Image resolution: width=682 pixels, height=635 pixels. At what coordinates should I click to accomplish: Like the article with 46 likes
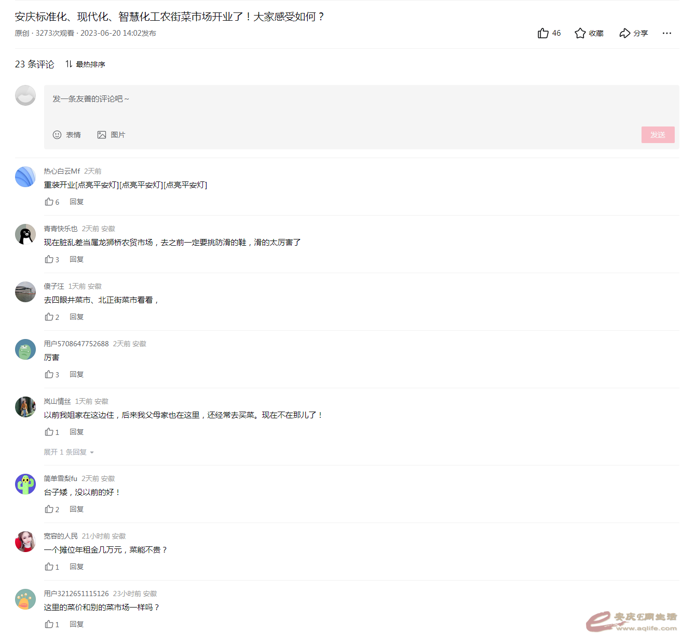(549, 33)
